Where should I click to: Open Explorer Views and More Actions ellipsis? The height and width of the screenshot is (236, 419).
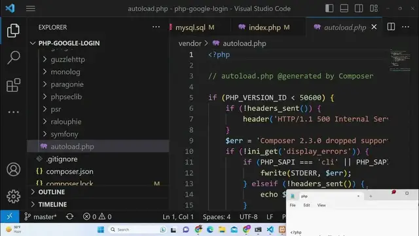click(x=156, y=27)
